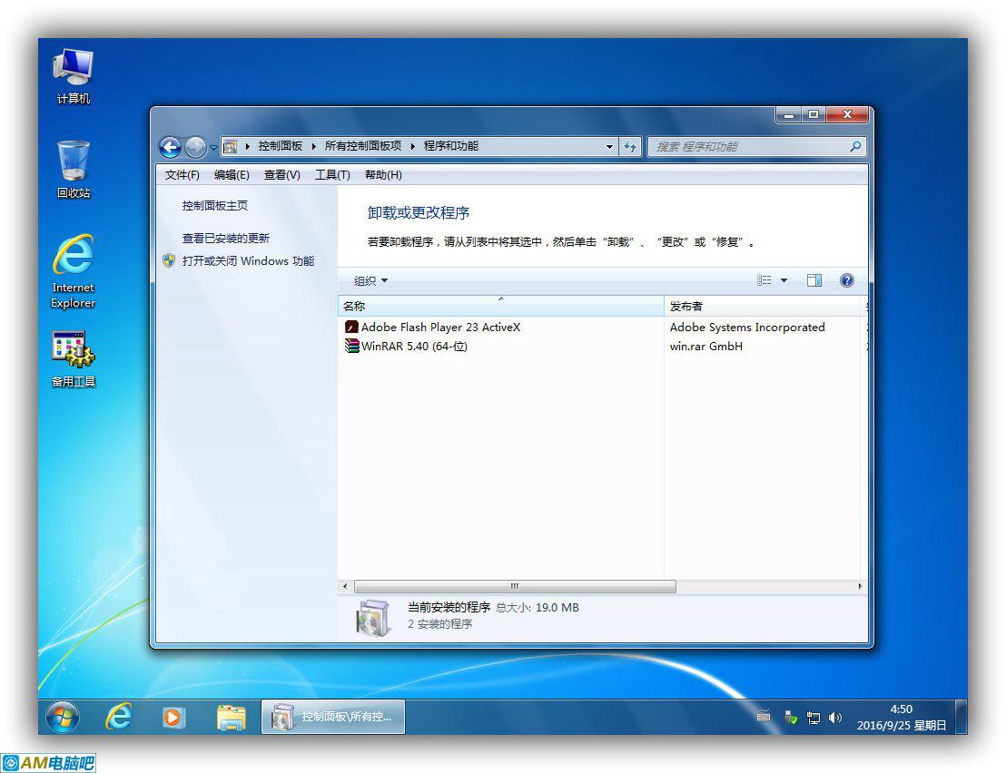The height and width of the screenshot is (773, 1006).
Task: Select WinRAR 5.40 (64-位) row
Action: pyautogui.click(x=602, y=346)
